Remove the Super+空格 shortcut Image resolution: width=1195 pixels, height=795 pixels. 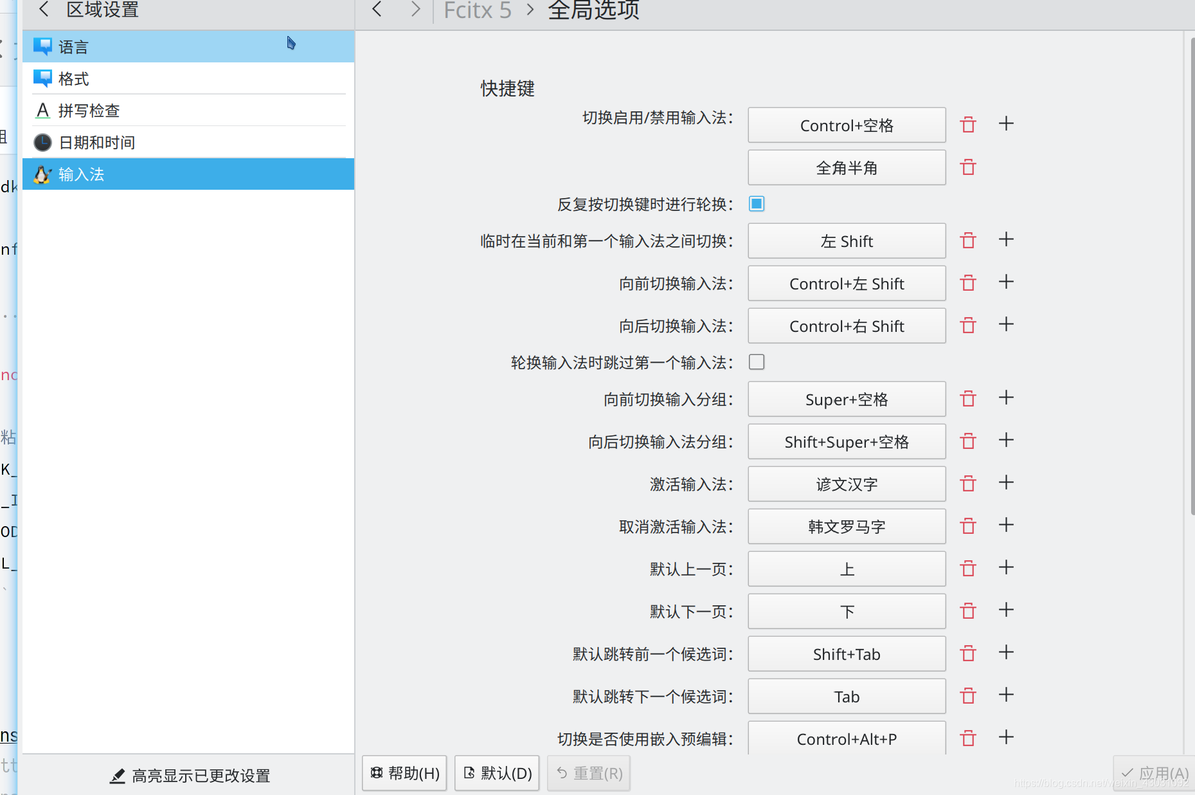point(968,399)
